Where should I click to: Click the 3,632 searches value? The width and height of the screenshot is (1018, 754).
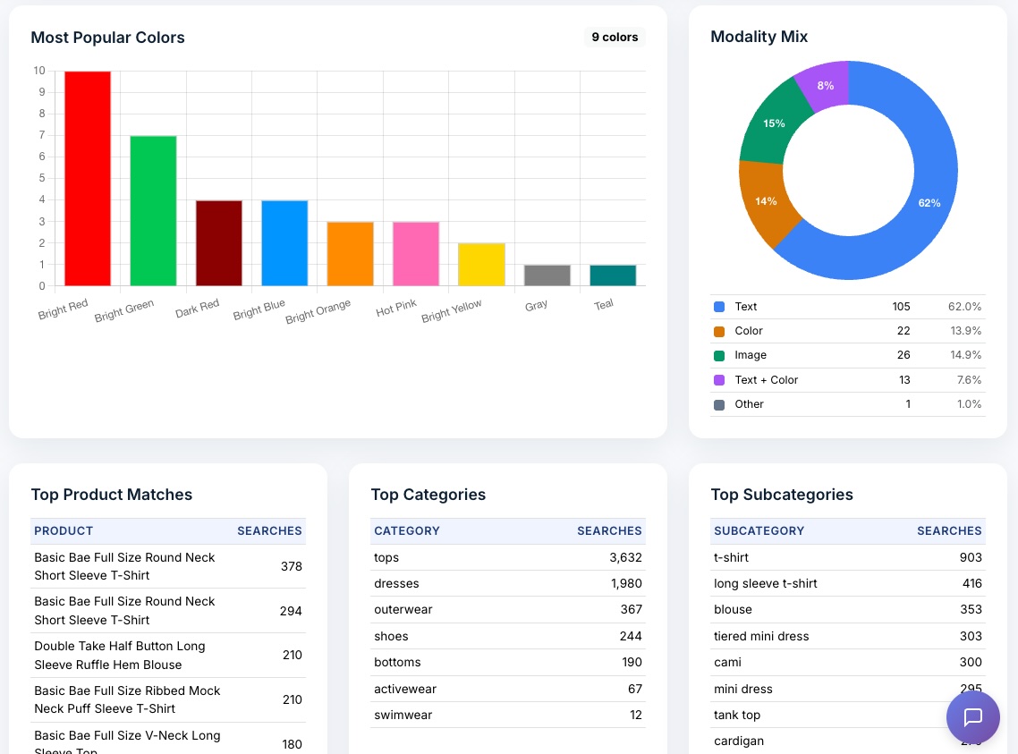[625, 557]
